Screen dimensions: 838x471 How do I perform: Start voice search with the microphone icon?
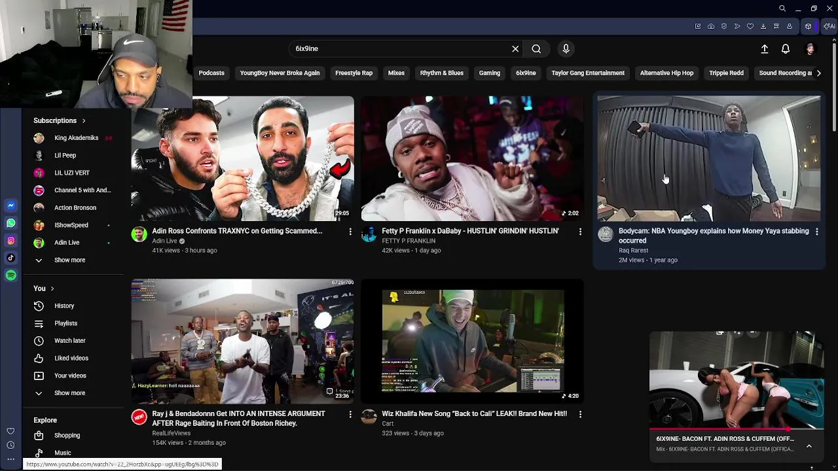(x=566, y=48)
